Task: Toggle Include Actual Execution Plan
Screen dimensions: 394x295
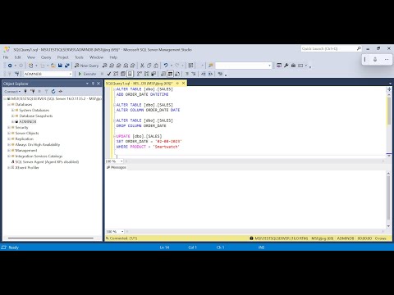Action: [x=140, y=74]
